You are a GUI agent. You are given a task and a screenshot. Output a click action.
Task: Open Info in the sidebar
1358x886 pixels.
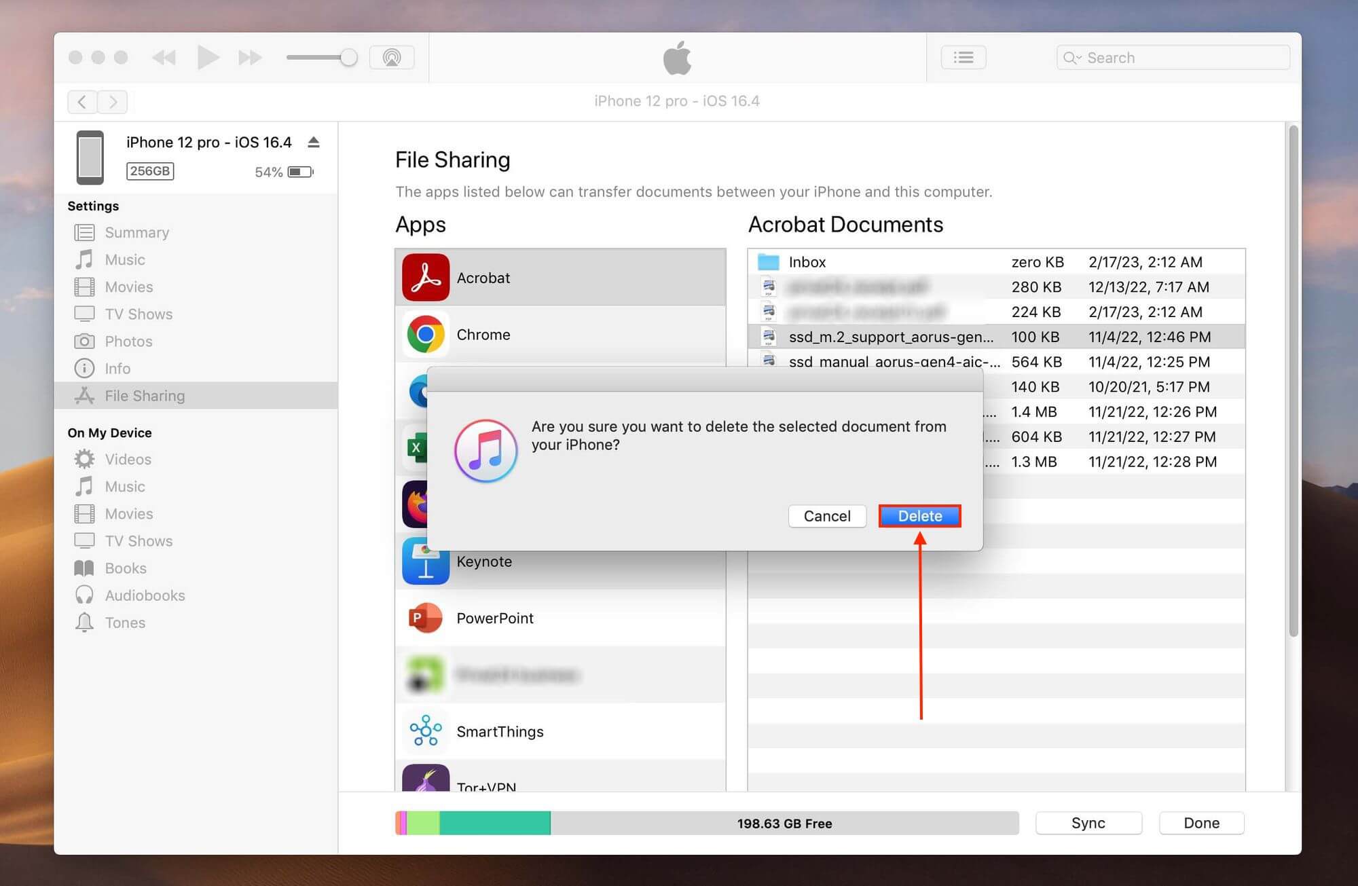pyautogui.click(x=196, y=369)
